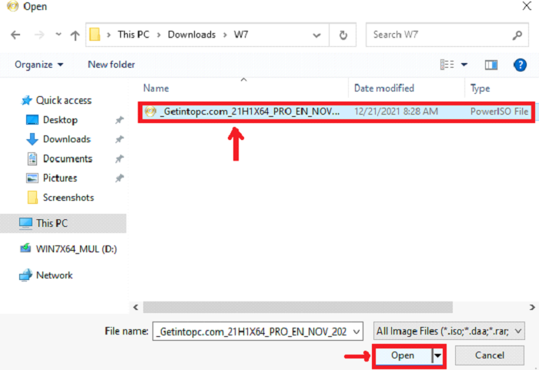Click the Forward navigation arrow
The image size is (539, 370).
point(39,35)
